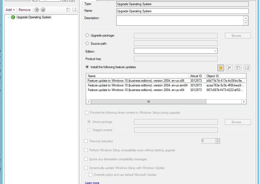
Task: Click object ID b6d71b7d-417a-4c08-bc9a cell
Action: [x=225, y=81]
